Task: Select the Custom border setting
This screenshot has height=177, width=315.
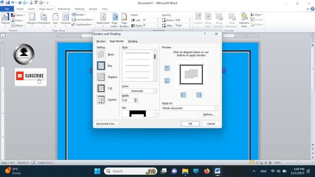Action: (101, 99)
